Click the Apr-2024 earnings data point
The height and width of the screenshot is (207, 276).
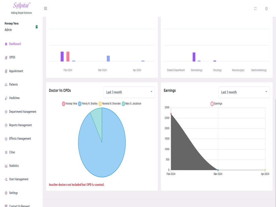pos(265,170)
